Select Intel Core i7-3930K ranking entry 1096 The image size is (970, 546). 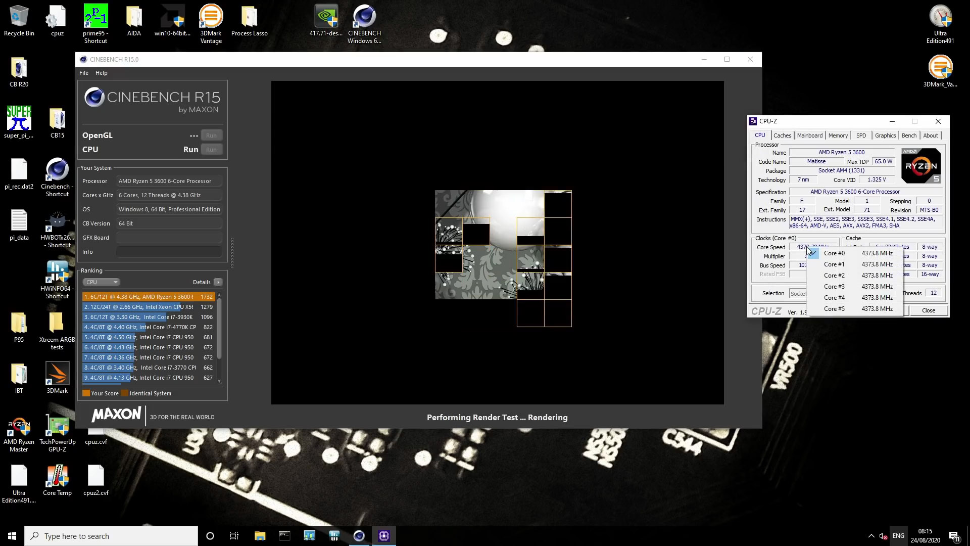click(149, 317)
